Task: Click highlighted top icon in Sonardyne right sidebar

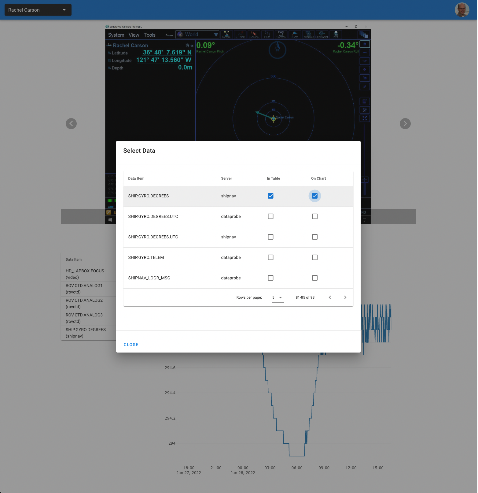Action: (365, 44)
